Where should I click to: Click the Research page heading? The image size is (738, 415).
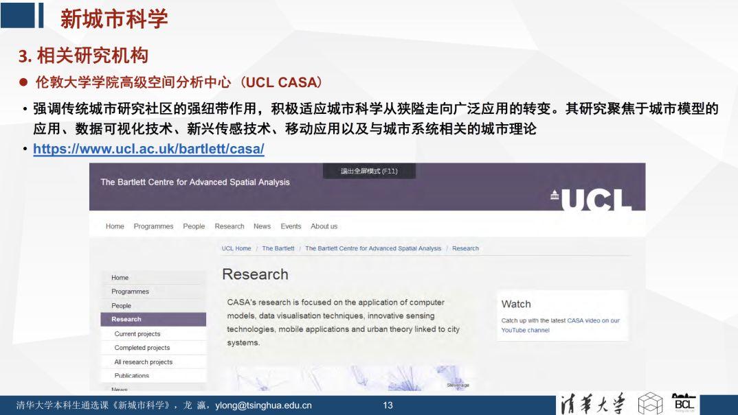(x=255, y=274)
